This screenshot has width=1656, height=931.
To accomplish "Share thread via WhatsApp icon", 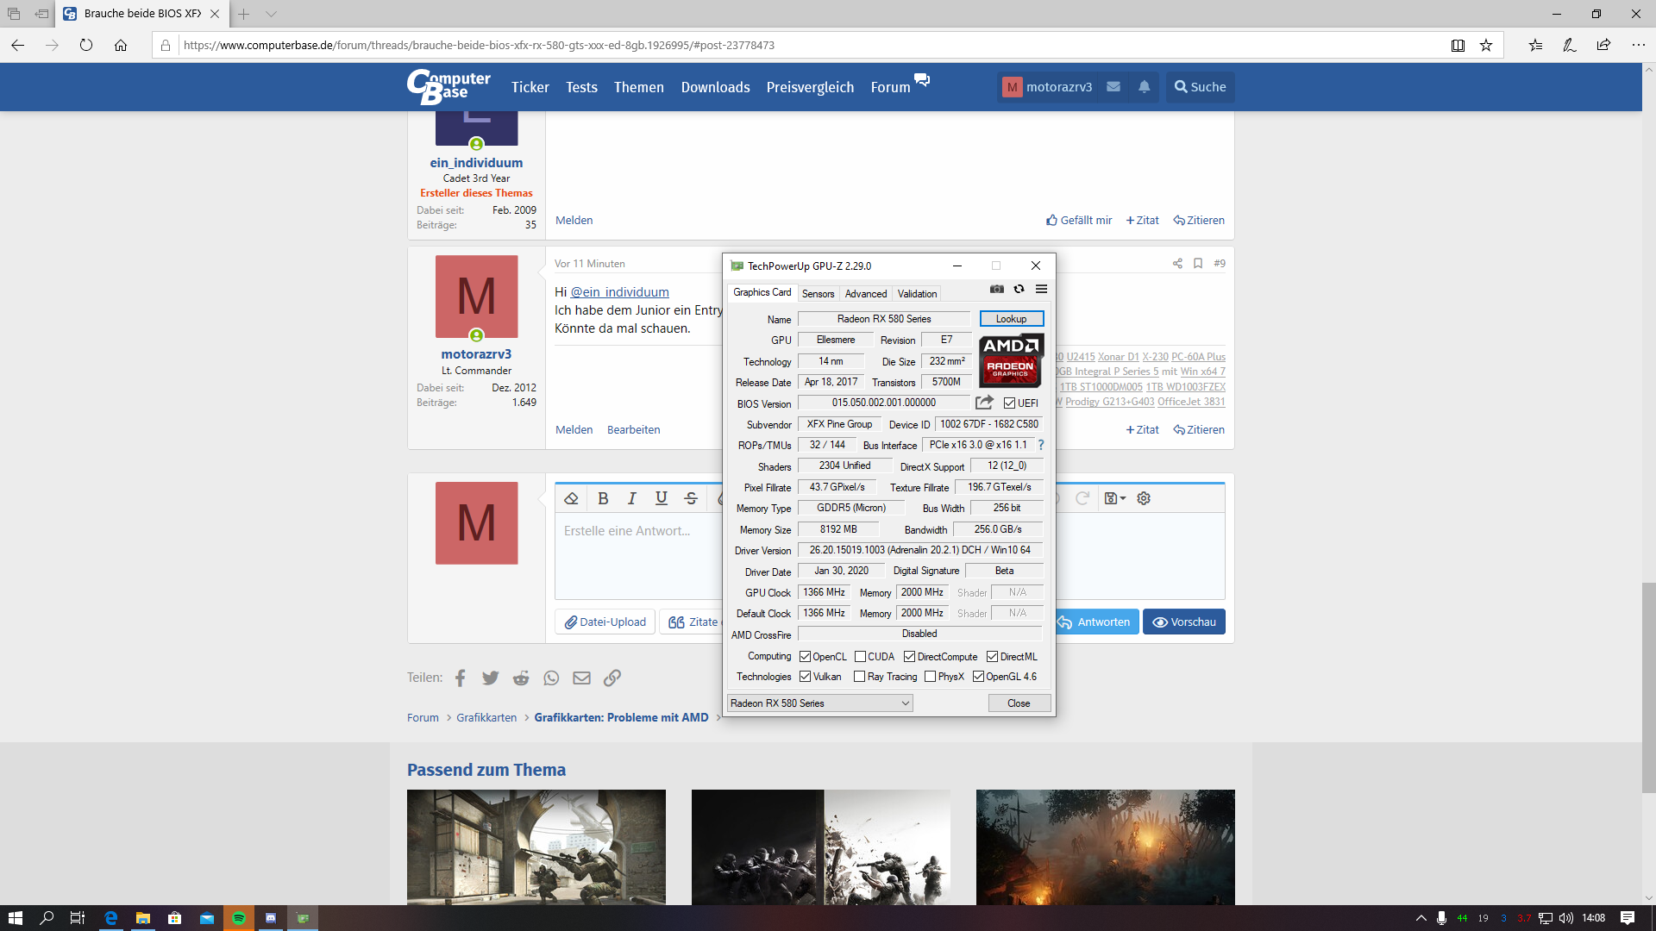I will [551, 678].
